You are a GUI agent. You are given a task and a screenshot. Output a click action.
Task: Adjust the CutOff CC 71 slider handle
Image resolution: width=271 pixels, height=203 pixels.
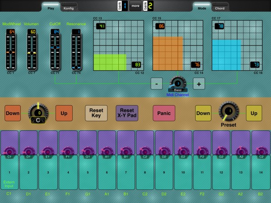(x=55, y=47)
